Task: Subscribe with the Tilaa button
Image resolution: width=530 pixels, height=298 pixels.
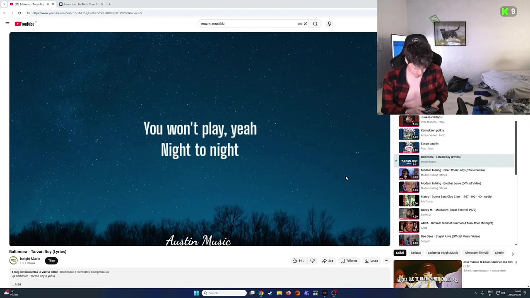Action: (51, 261)
